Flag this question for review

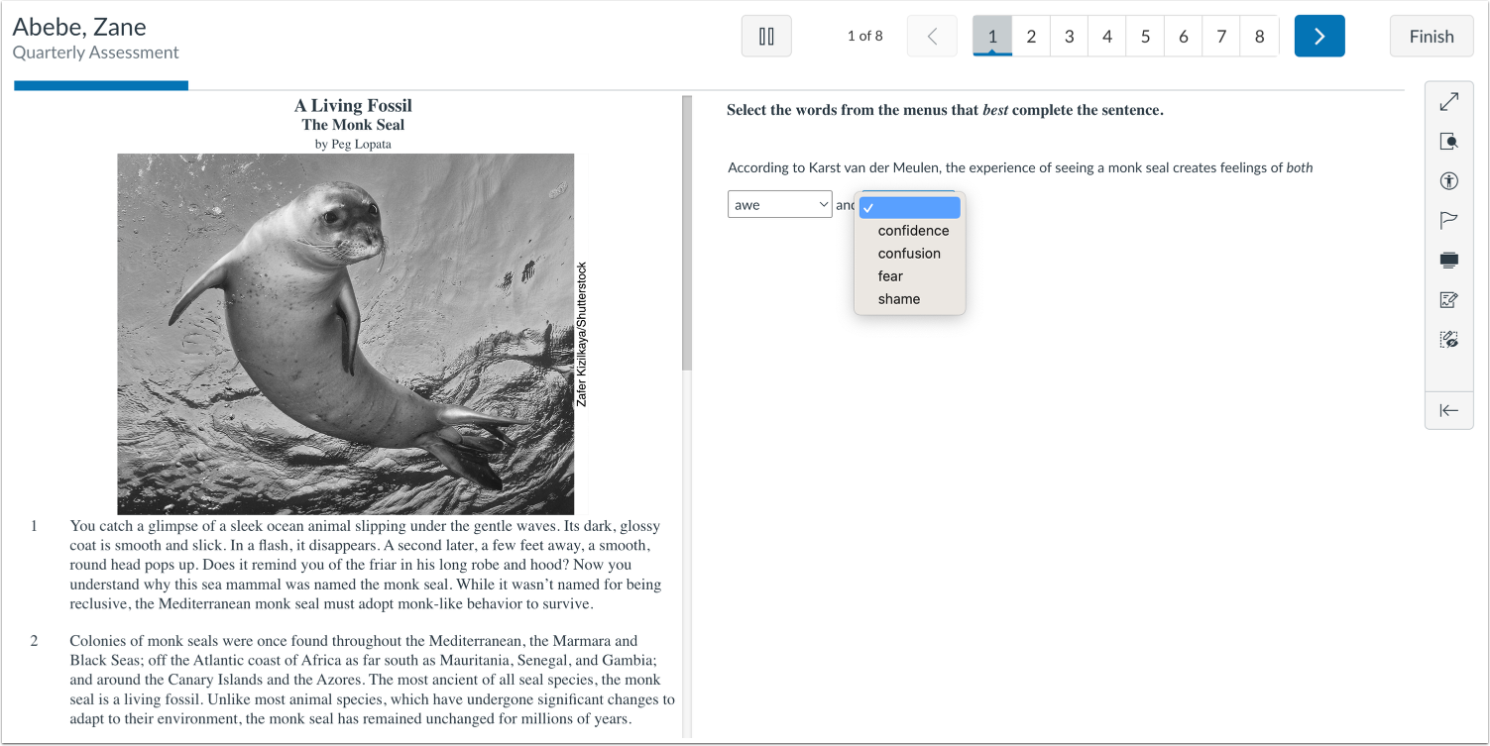[x=1448, y=220]
